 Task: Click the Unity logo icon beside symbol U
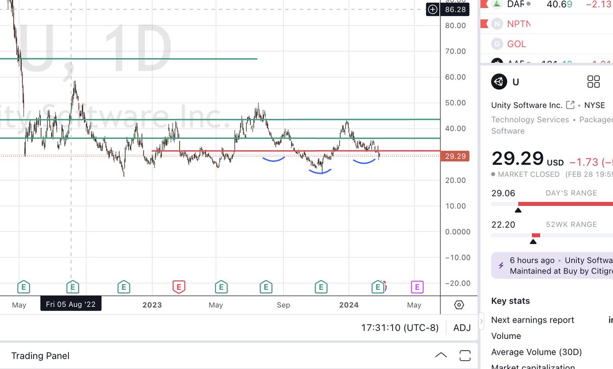click(499, 82)
